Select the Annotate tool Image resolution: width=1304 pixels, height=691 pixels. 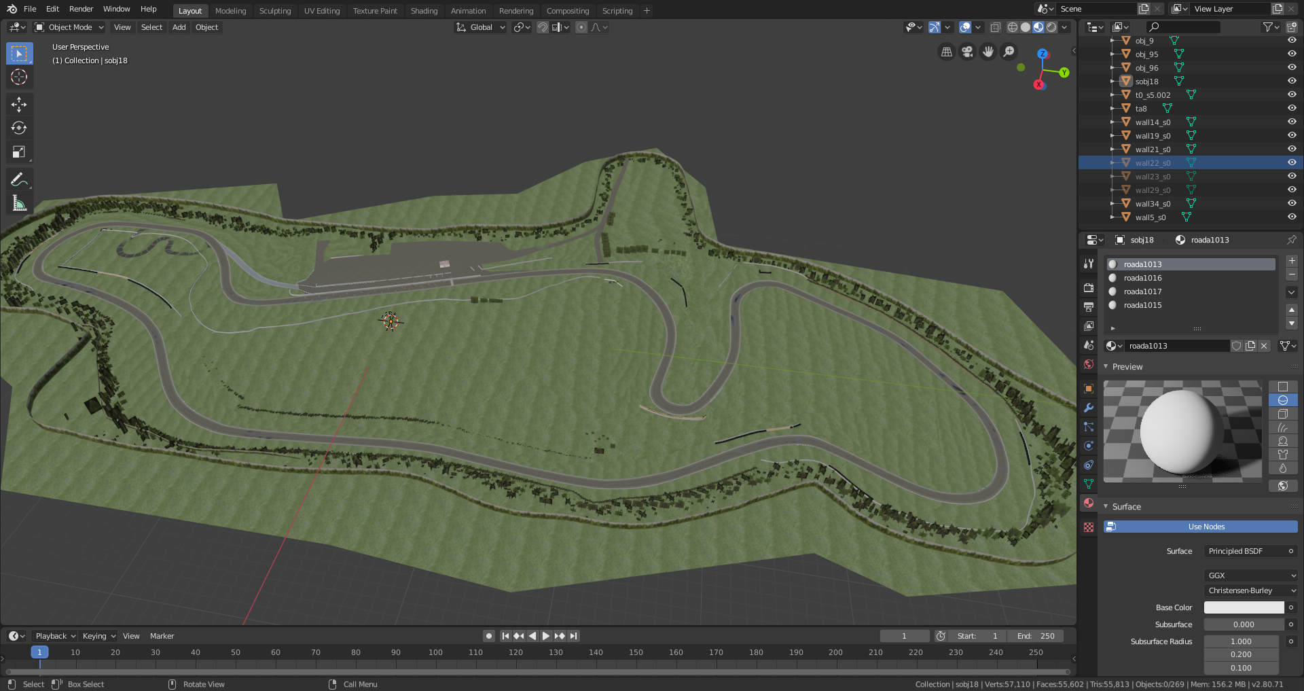point(19,179)
